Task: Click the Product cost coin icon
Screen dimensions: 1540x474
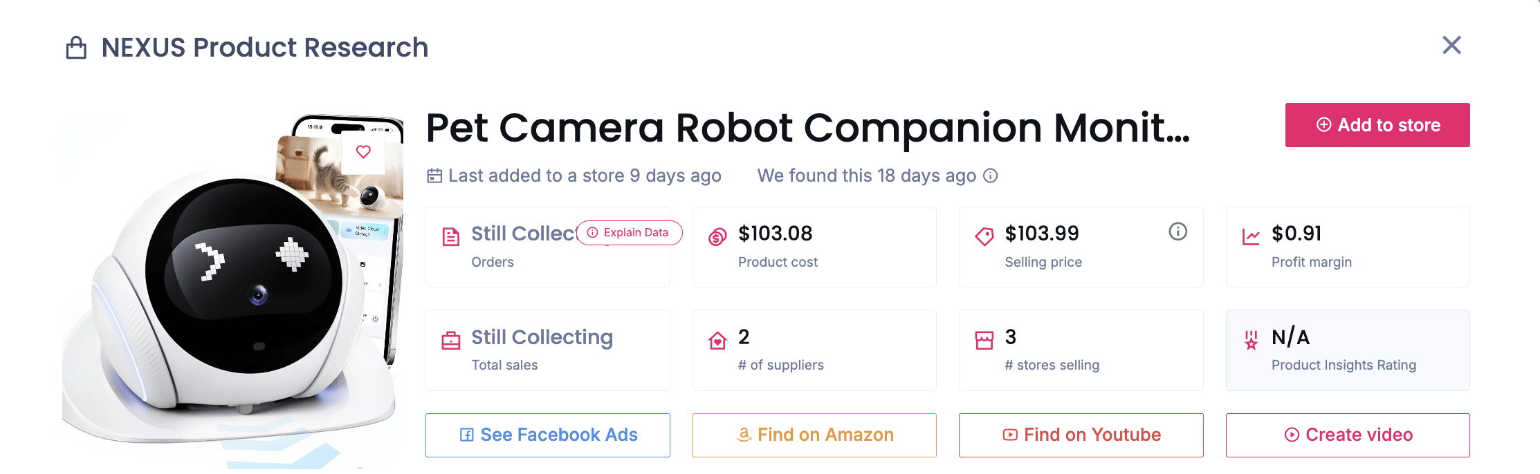Action: coord(717,237)
